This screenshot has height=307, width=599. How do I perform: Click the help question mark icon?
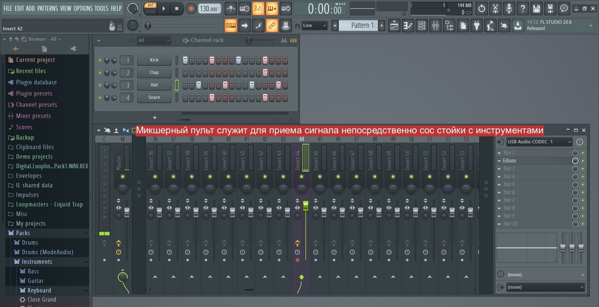pos(523,8)
